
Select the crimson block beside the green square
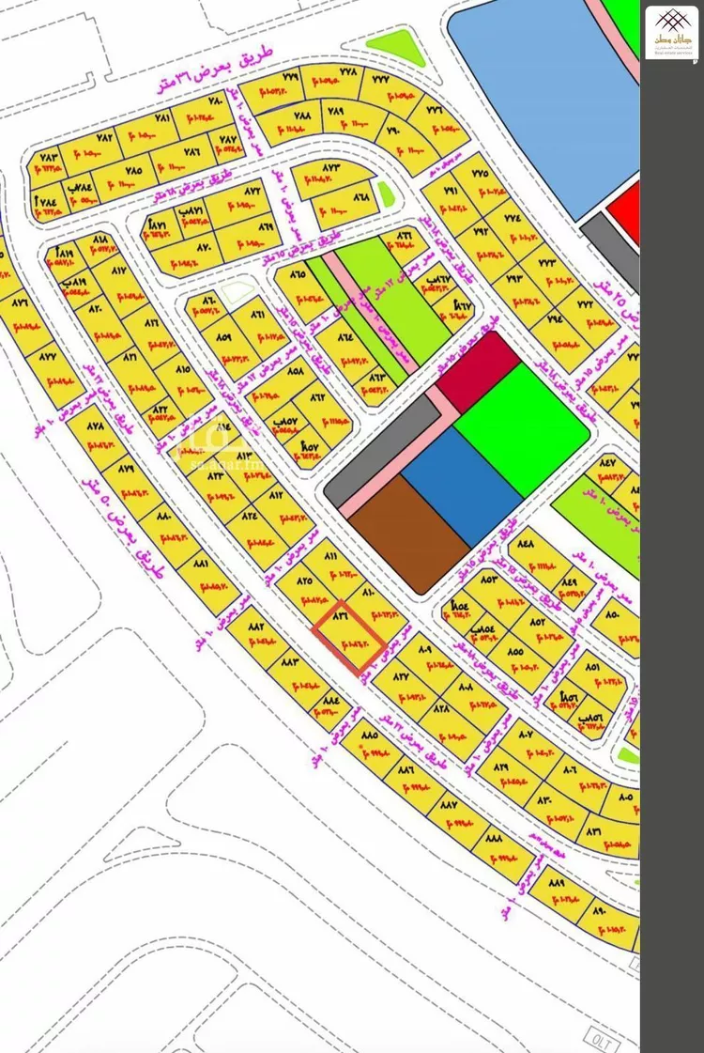[478, 371]
